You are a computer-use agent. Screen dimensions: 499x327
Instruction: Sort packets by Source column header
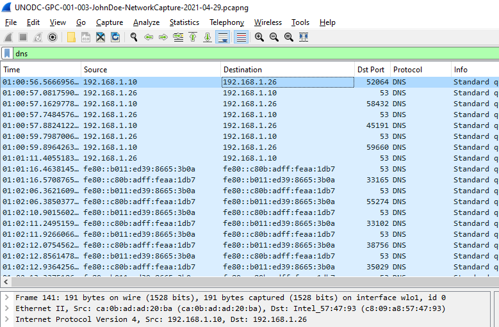click(x=151, y=70)
